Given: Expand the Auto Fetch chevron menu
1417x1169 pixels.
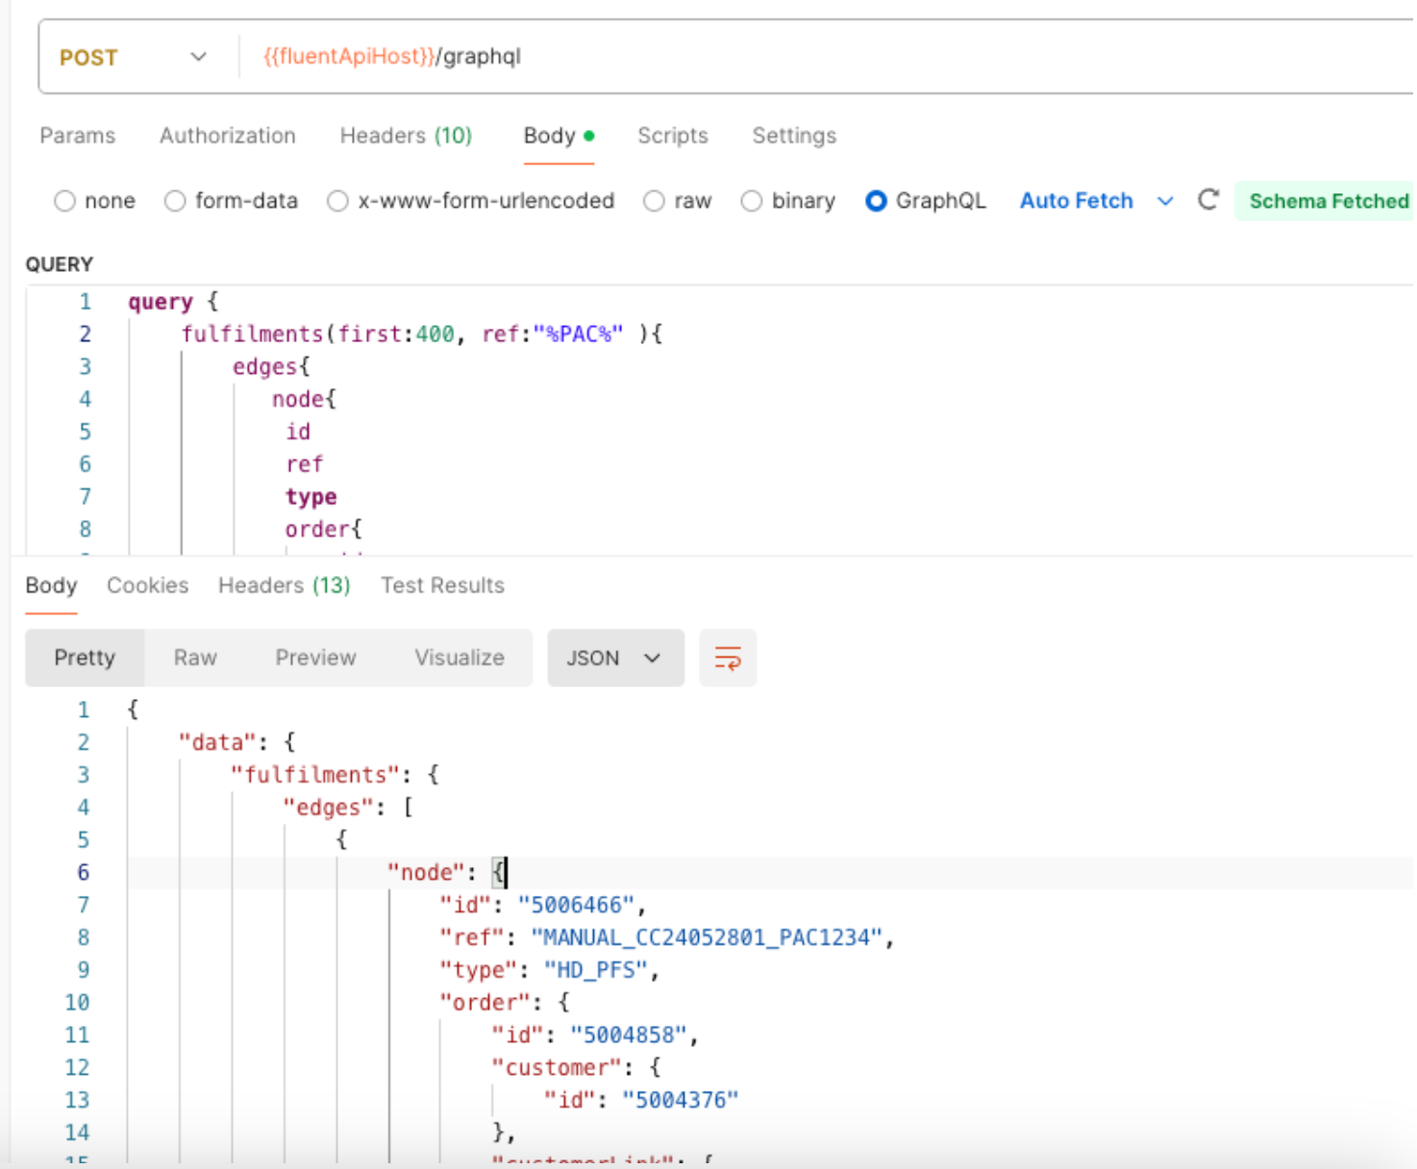Looking at the screenshot, I should (x=1165, y=201).
